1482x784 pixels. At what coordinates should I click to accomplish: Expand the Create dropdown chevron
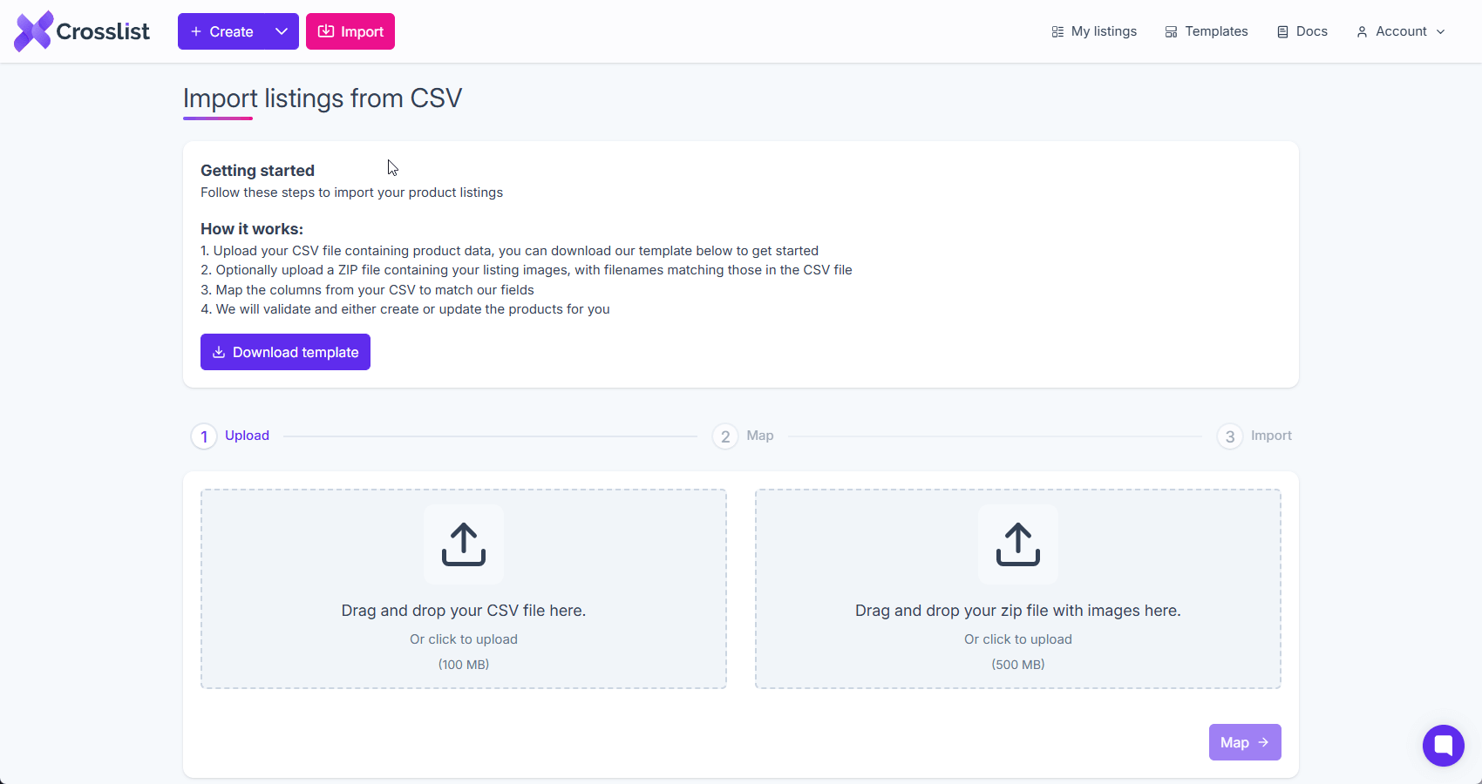tap(282, 31)
